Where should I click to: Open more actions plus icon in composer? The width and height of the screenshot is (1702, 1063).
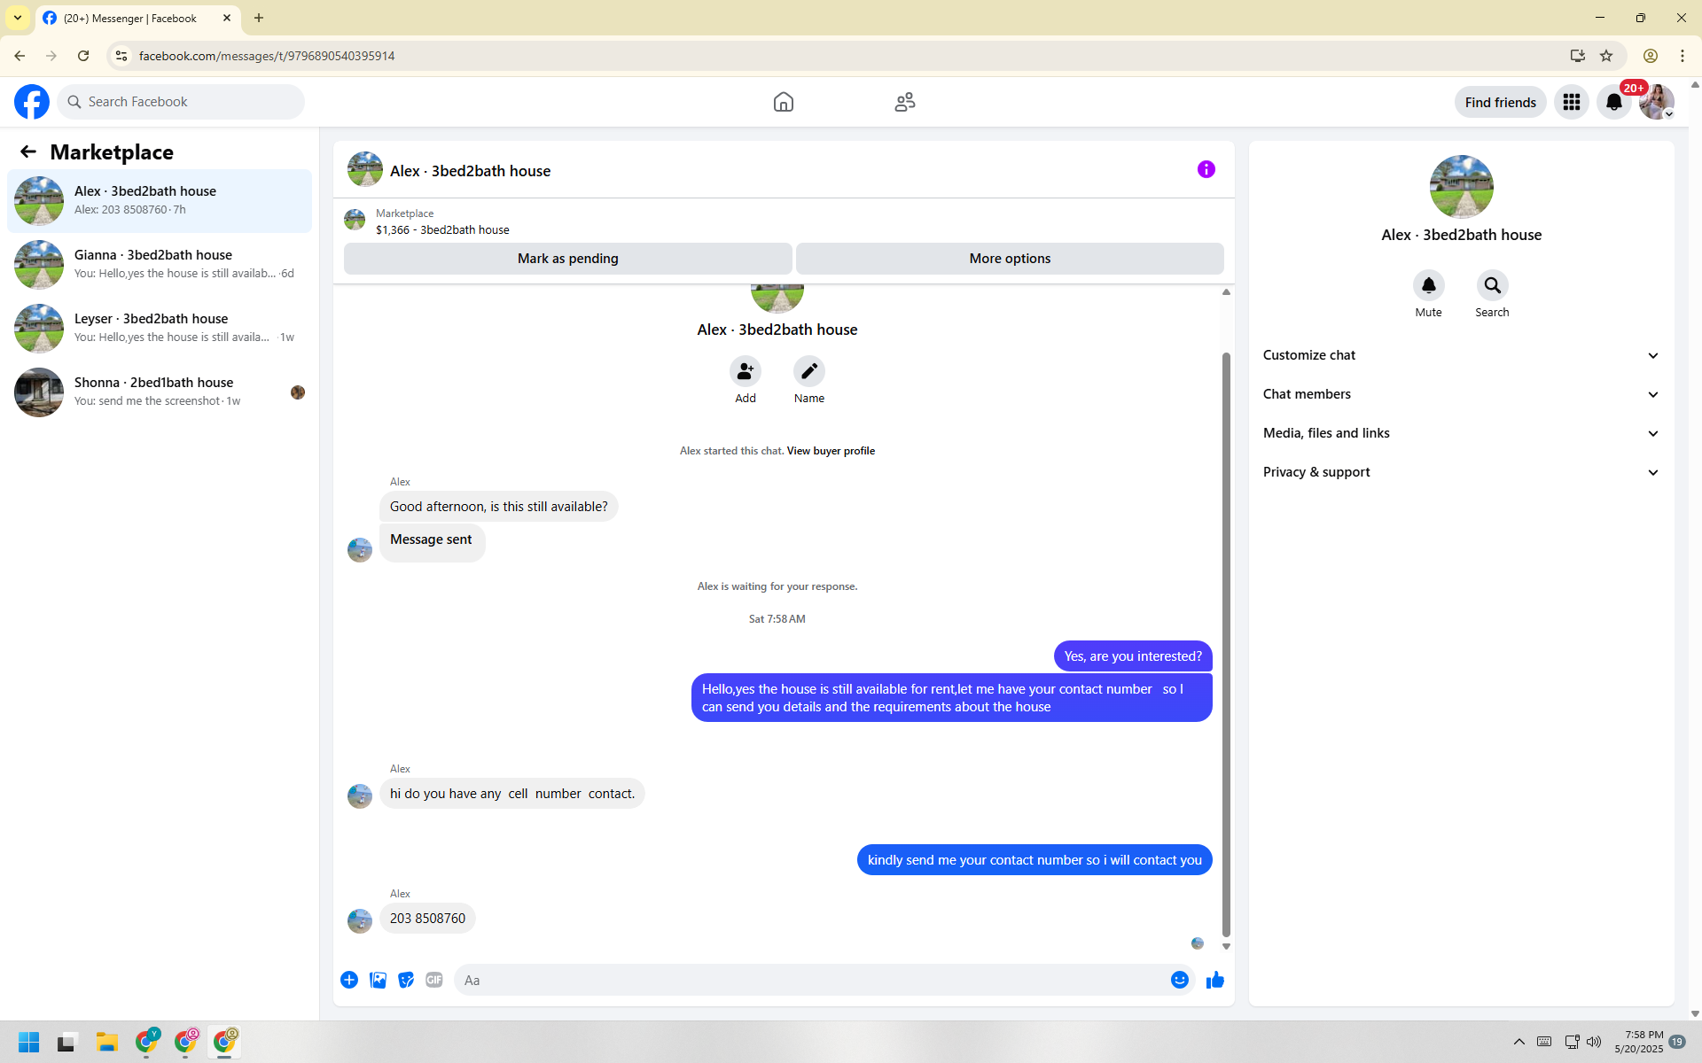coord(349,980)
